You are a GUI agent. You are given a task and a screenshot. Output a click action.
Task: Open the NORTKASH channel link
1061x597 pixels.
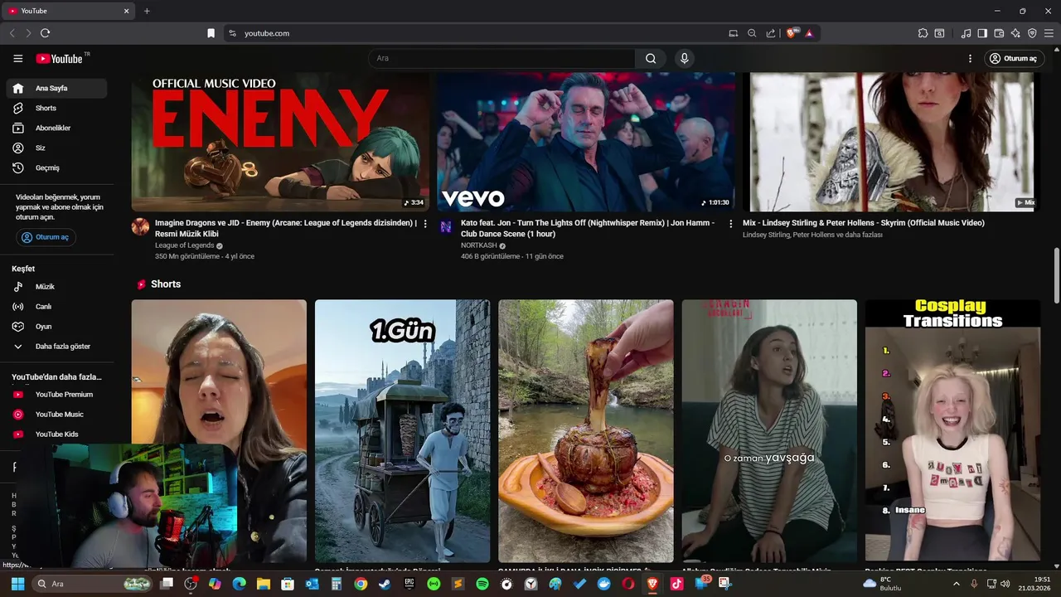[479, 245]
